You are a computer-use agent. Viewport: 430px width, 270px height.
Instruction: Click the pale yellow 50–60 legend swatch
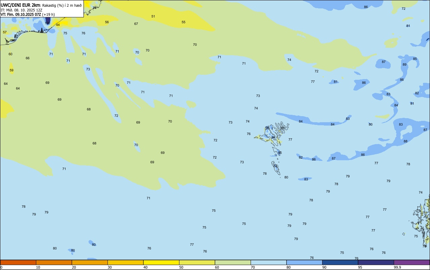197,262
